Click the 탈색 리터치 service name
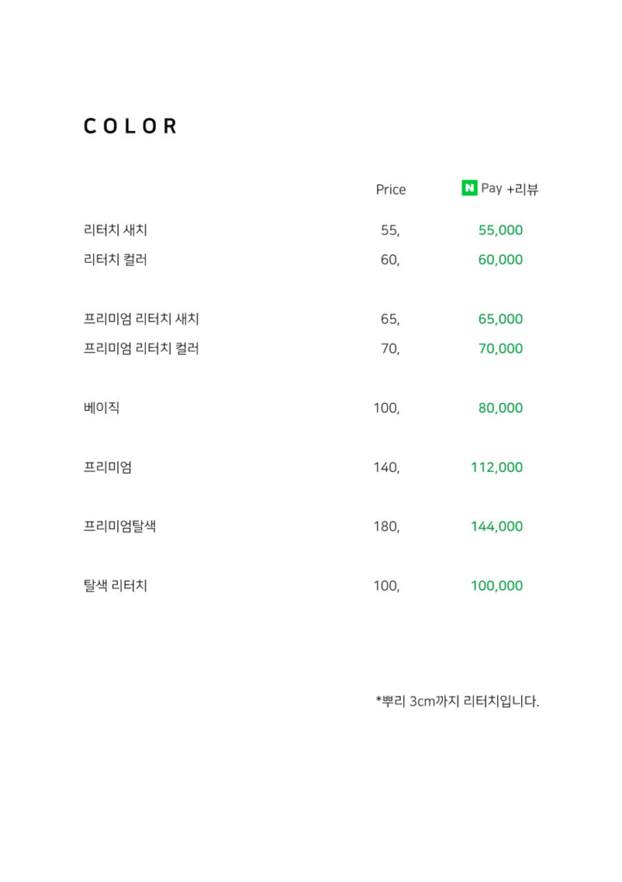Image resolution: width=622 pixels, height=882 pixels. point(115,586)
